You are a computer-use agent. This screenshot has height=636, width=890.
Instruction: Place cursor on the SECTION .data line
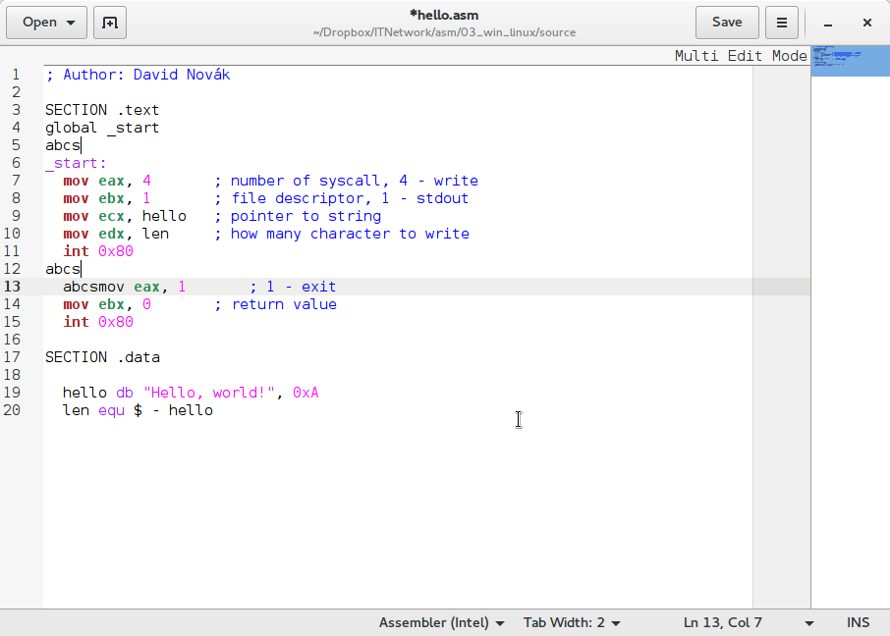[x=102, y=357]
